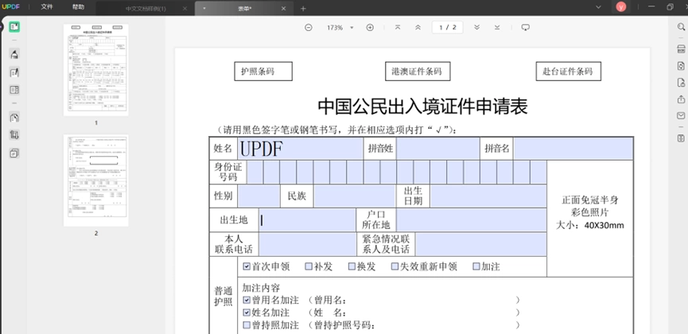The image size is (688, 334).
Task: Add a new tab with plus button
Action: [x=303, y=8]
